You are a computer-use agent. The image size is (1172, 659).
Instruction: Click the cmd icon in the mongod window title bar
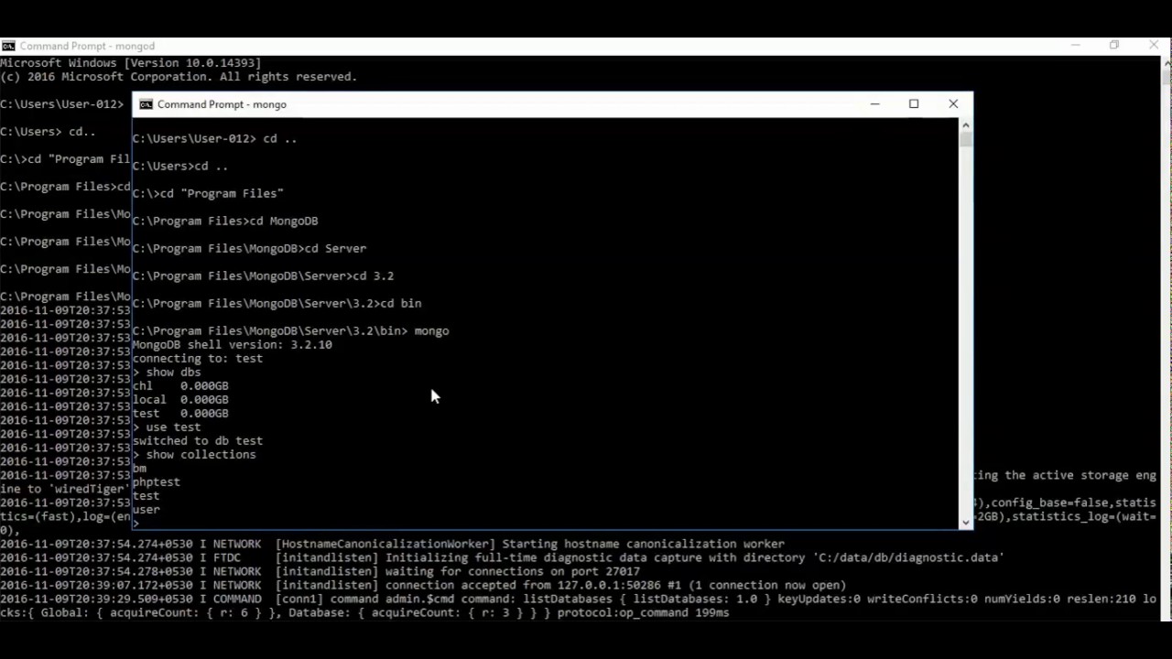[x=8, y=46]
